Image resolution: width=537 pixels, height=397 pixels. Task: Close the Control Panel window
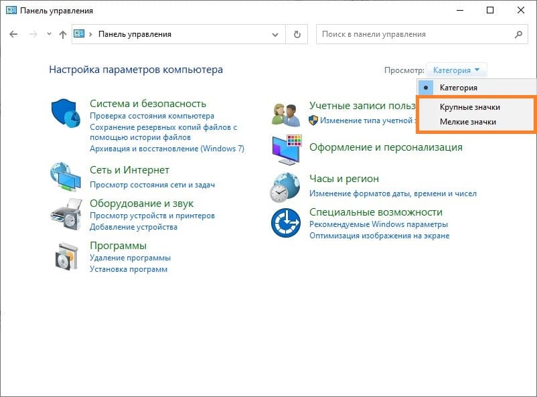point(520,10)
